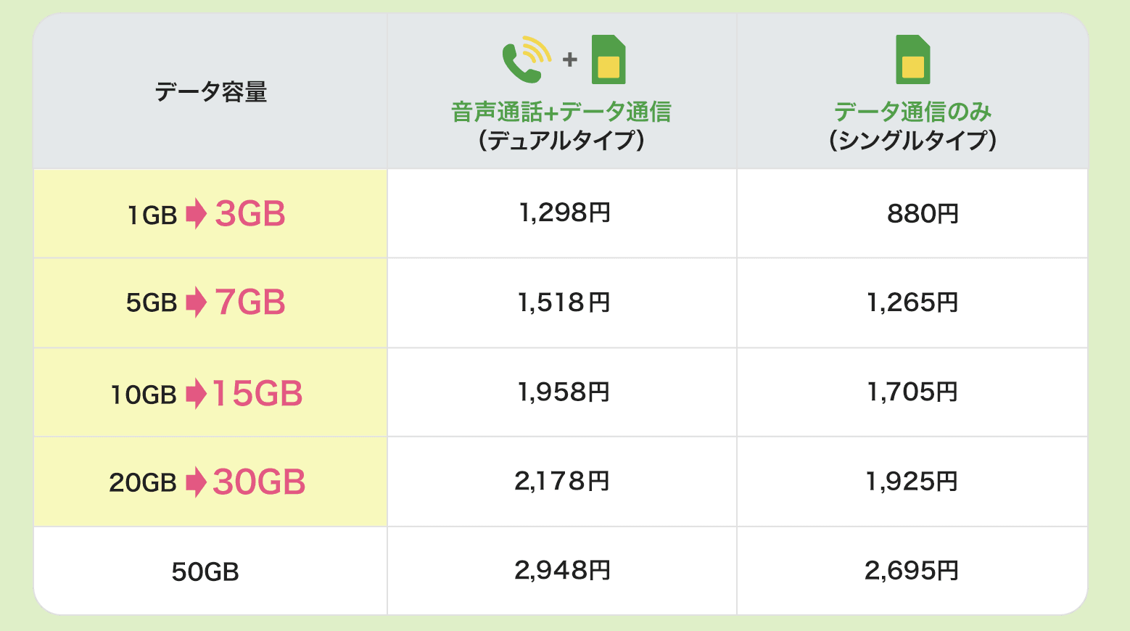Viewport: 1130px width, 631px height.
Task: Click the pink arrow in the 1GB row
Action: click(196, 215)
